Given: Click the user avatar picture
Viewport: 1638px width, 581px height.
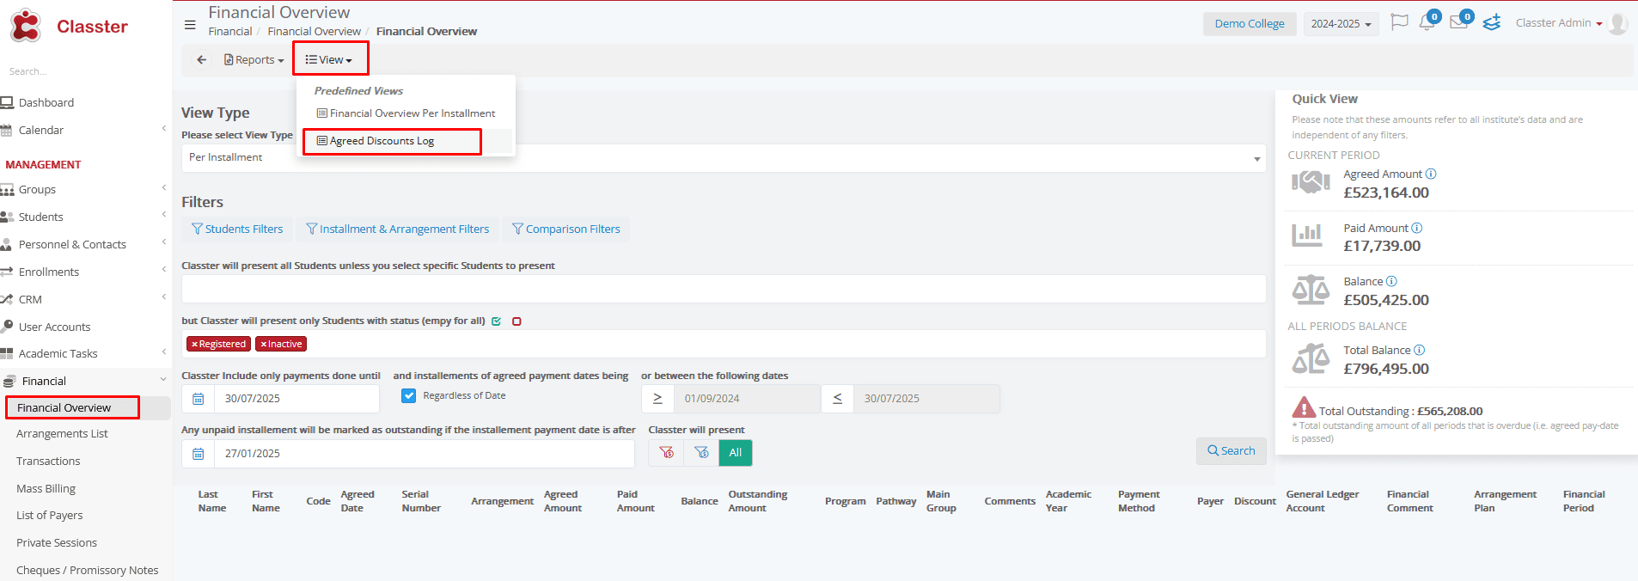Looking at the screenshot, I should 1617,23.
